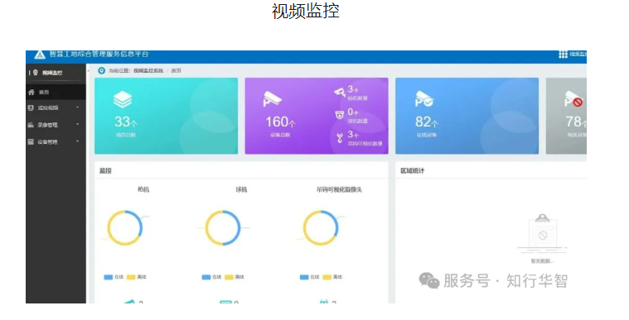
Task: Open the teal 项目总数 card
Action: (166, 116)
